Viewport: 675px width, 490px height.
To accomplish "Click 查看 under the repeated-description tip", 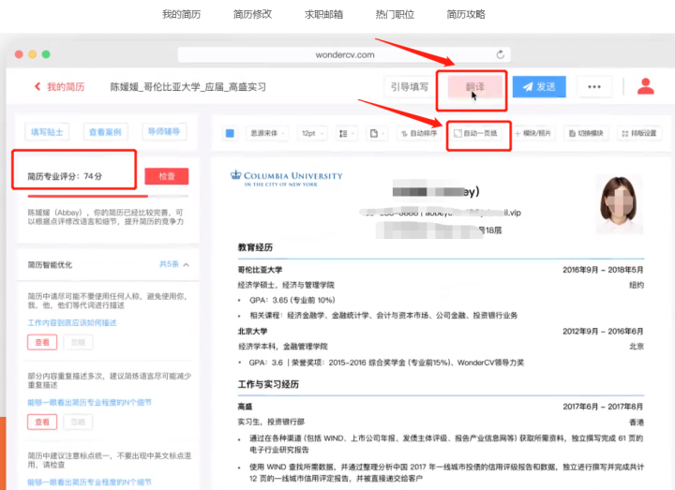I will [x=42, y=422].
